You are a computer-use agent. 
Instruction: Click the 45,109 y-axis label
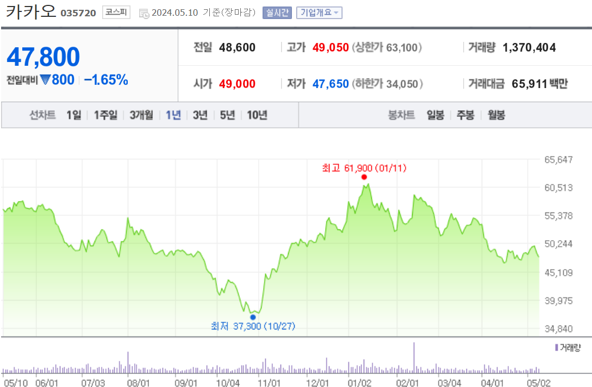point(558,273)
